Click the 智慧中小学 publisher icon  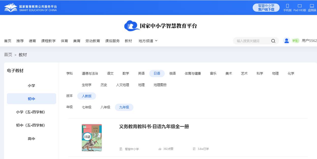point(121,149)
